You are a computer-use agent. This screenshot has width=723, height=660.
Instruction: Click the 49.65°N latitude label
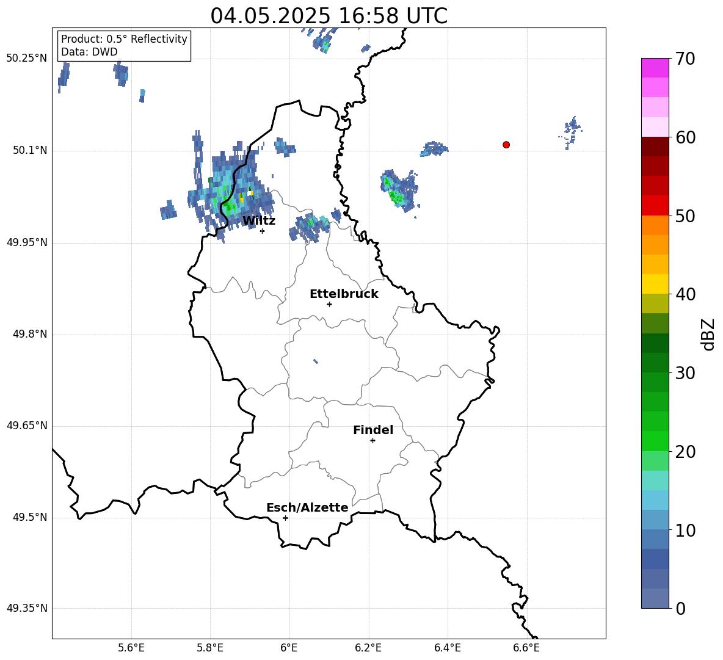point(27,426)
